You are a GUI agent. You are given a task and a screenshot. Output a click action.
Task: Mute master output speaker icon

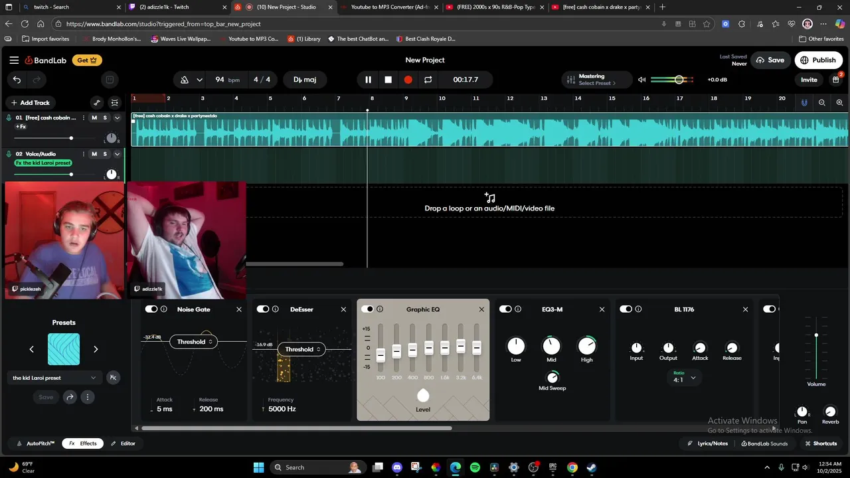641,80
